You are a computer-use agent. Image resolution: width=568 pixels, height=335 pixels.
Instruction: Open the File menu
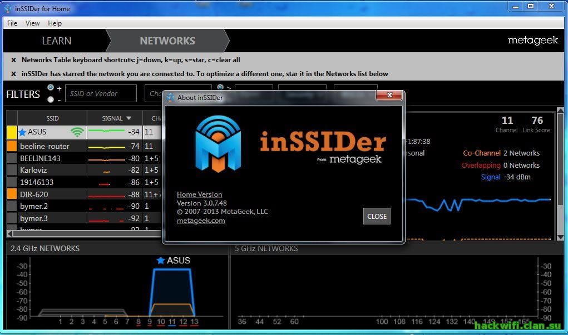click(x=12, y=23)
